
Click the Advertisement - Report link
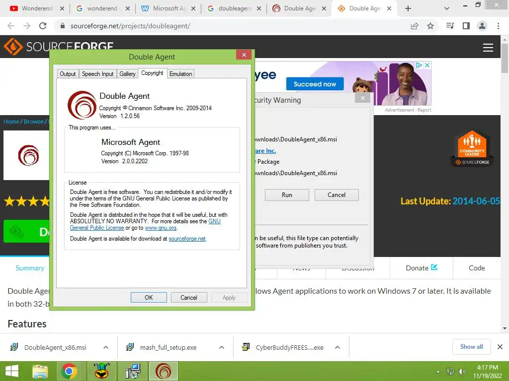408,110
